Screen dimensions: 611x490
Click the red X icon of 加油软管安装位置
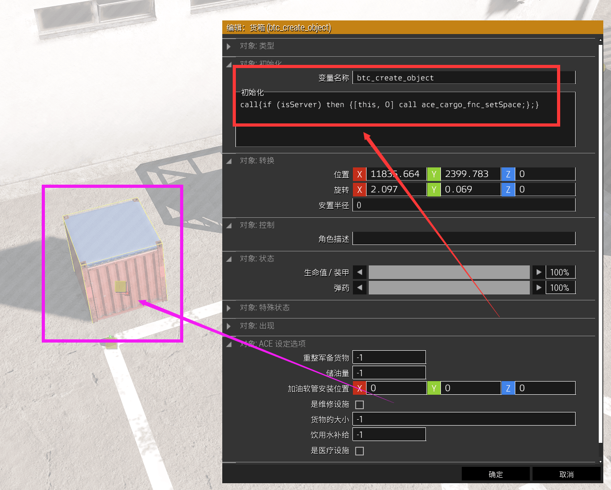pos(359,388)
